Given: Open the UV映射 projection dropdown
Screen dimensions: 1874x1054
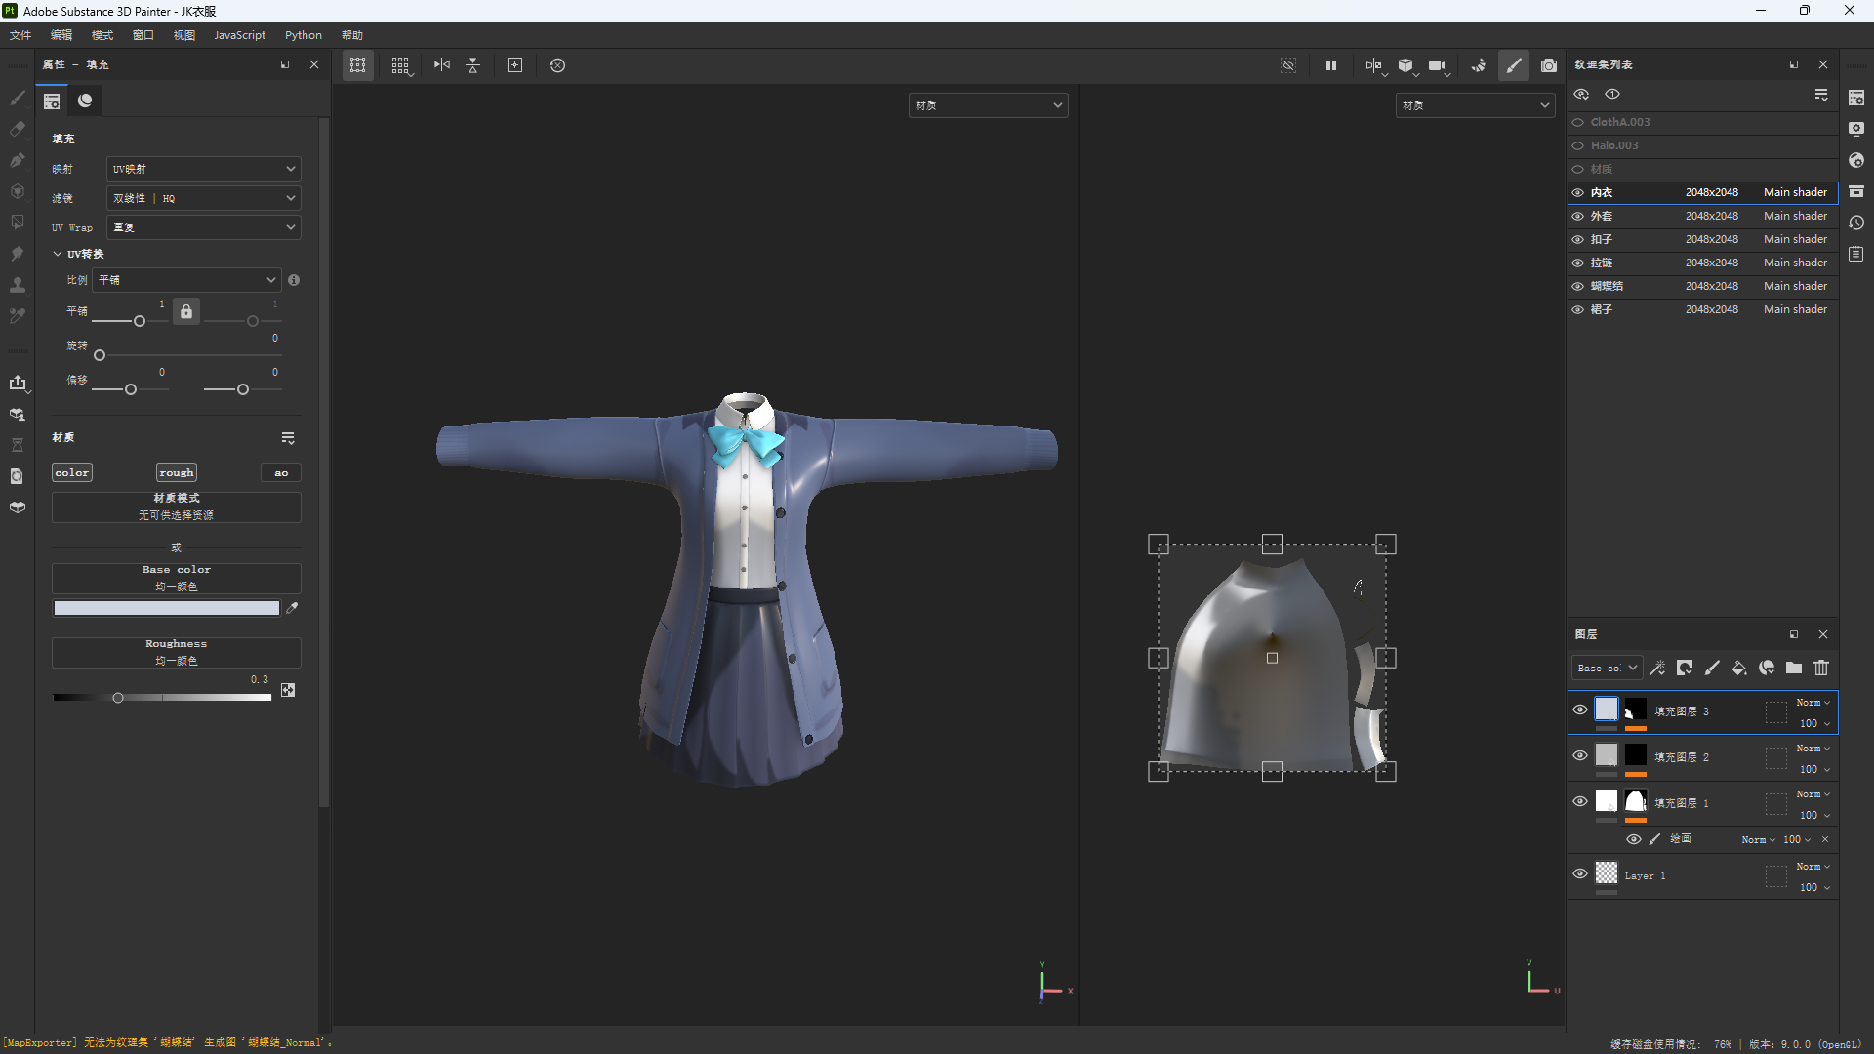Looking at the screenshot, I should point(203,169).
